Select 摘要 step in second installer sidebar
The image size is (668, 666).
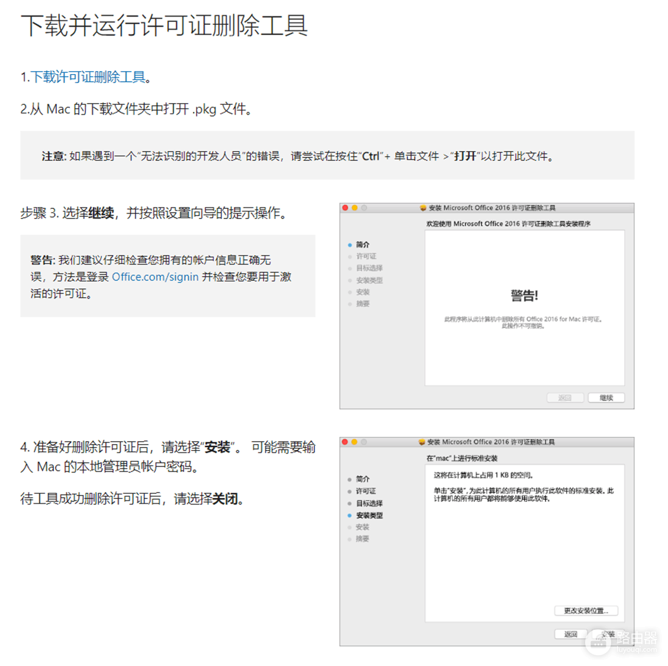(x=362, y=539)
